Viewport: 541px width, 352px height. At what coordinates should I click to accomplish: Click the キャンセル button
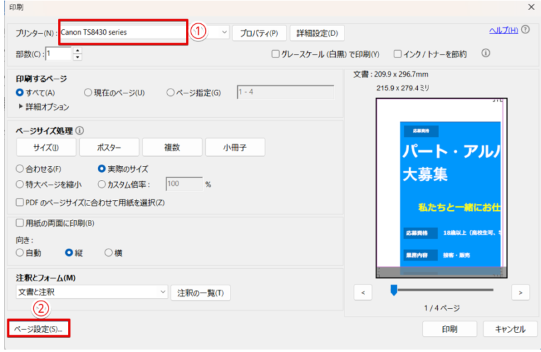click(x=510, y=329)
